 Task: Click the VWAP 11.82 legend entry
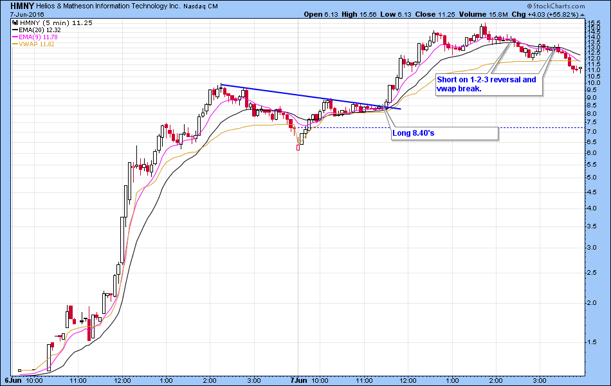(x=37, y=44)
